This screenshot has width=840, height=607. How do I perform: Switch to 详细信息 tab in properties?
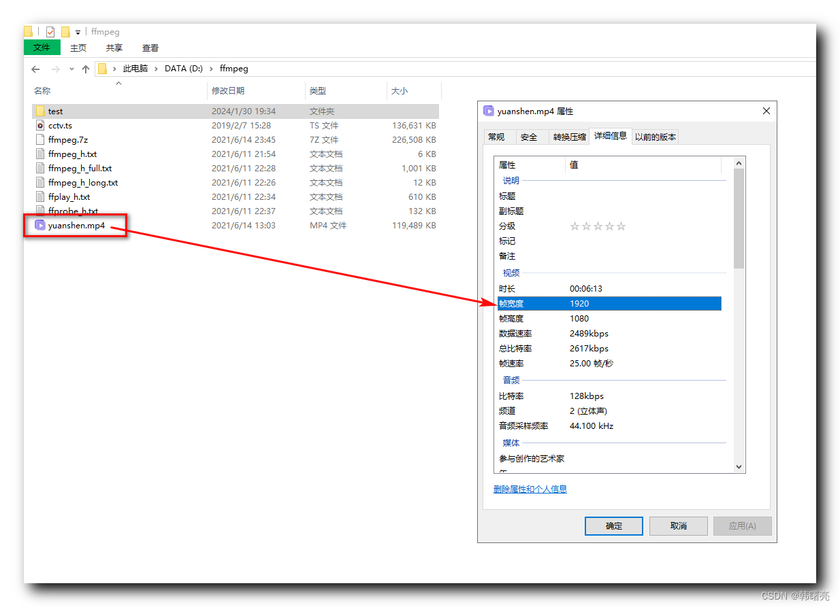[611, 136]
